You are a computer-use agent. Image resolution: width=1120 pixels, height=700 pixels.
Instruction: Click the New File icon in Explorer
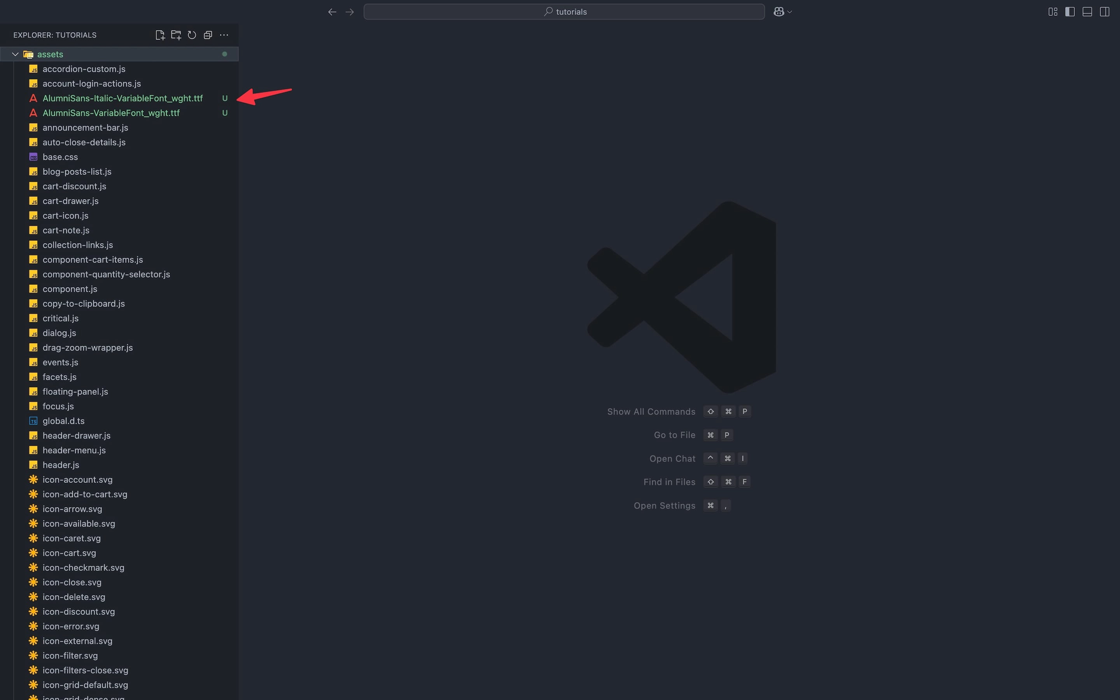tap(160, 35)
